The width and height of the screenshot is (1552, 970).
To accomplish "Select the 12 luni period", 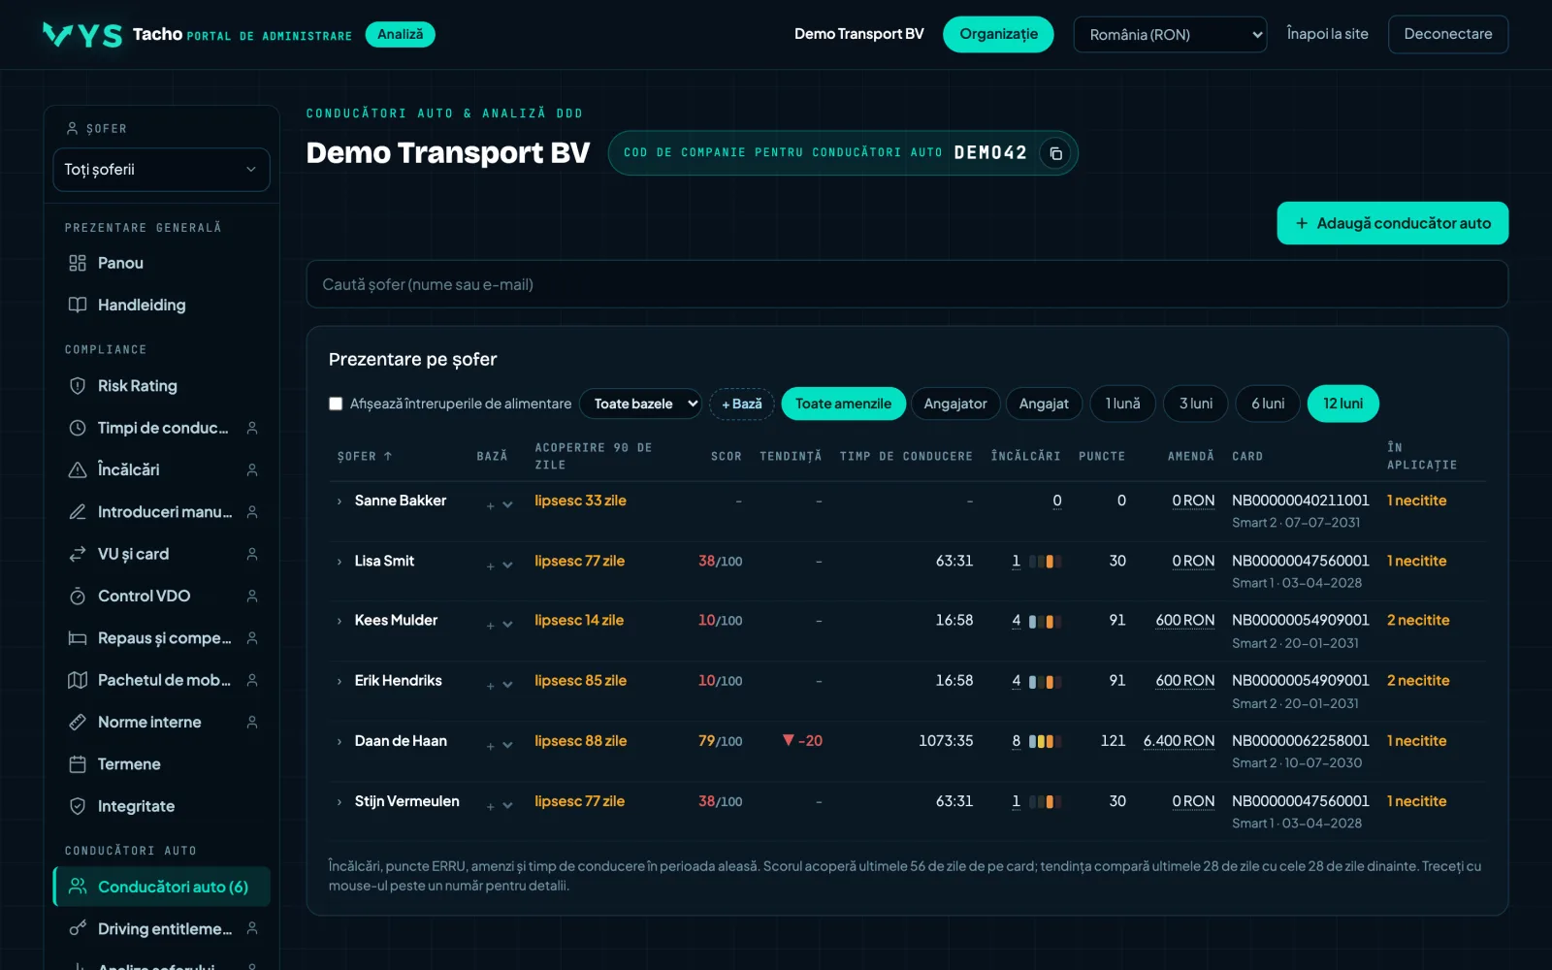I will coord(1343,404).
